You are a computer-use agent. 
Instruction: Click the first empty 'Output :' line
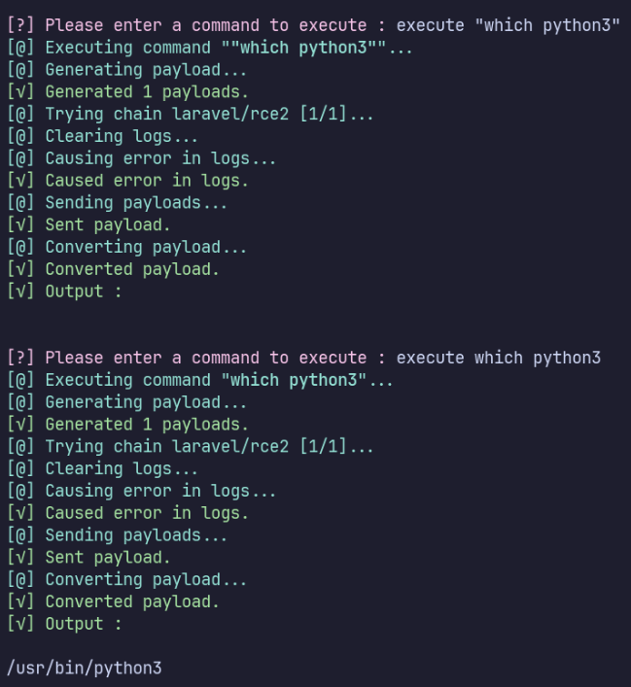(83, 291)
